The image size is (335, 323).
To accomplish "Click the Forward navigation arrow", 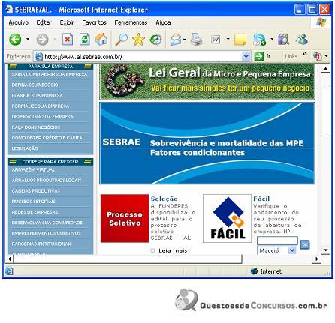I will tap(42, 40).
